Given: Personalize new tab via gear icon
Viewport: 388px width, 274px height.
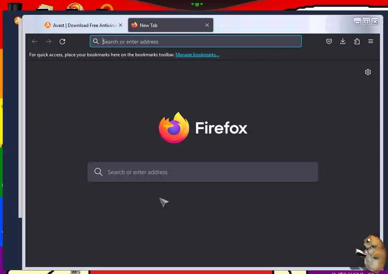Looking at the screenshot, I should [x=368, y=72].
